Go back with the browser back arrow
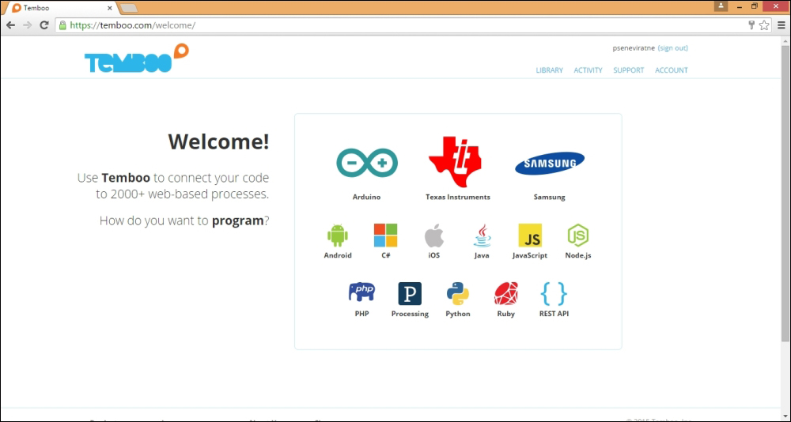The image size is (791, 422). tap(10, 25)
